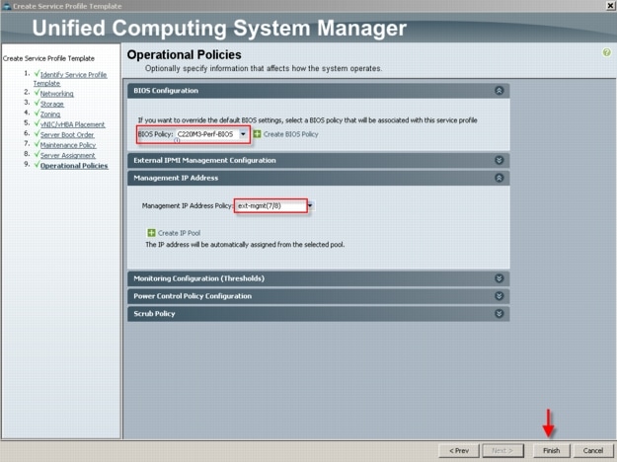Click the 'IP address will be automatically assigned' text

[245, 245]
